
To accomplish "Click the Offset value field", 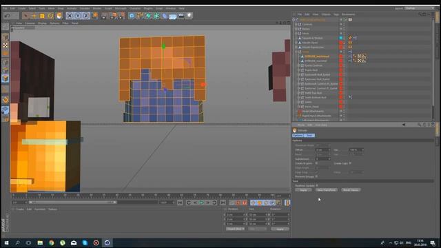I will 322,150.
